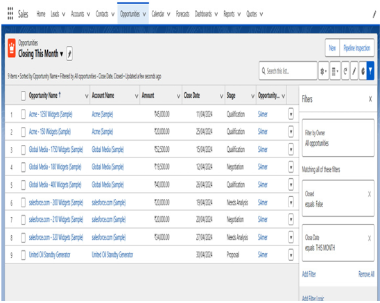Go to the Home tab
This screenshot has height=303, width=380.
(x=41, y=14)
